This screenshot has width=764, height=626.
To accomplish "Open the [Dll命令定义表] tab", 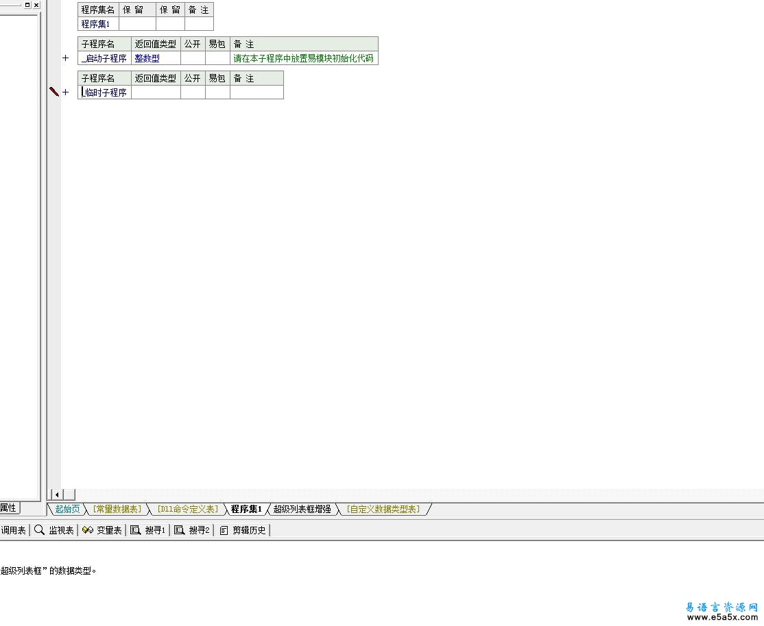I will coord(188,509).
